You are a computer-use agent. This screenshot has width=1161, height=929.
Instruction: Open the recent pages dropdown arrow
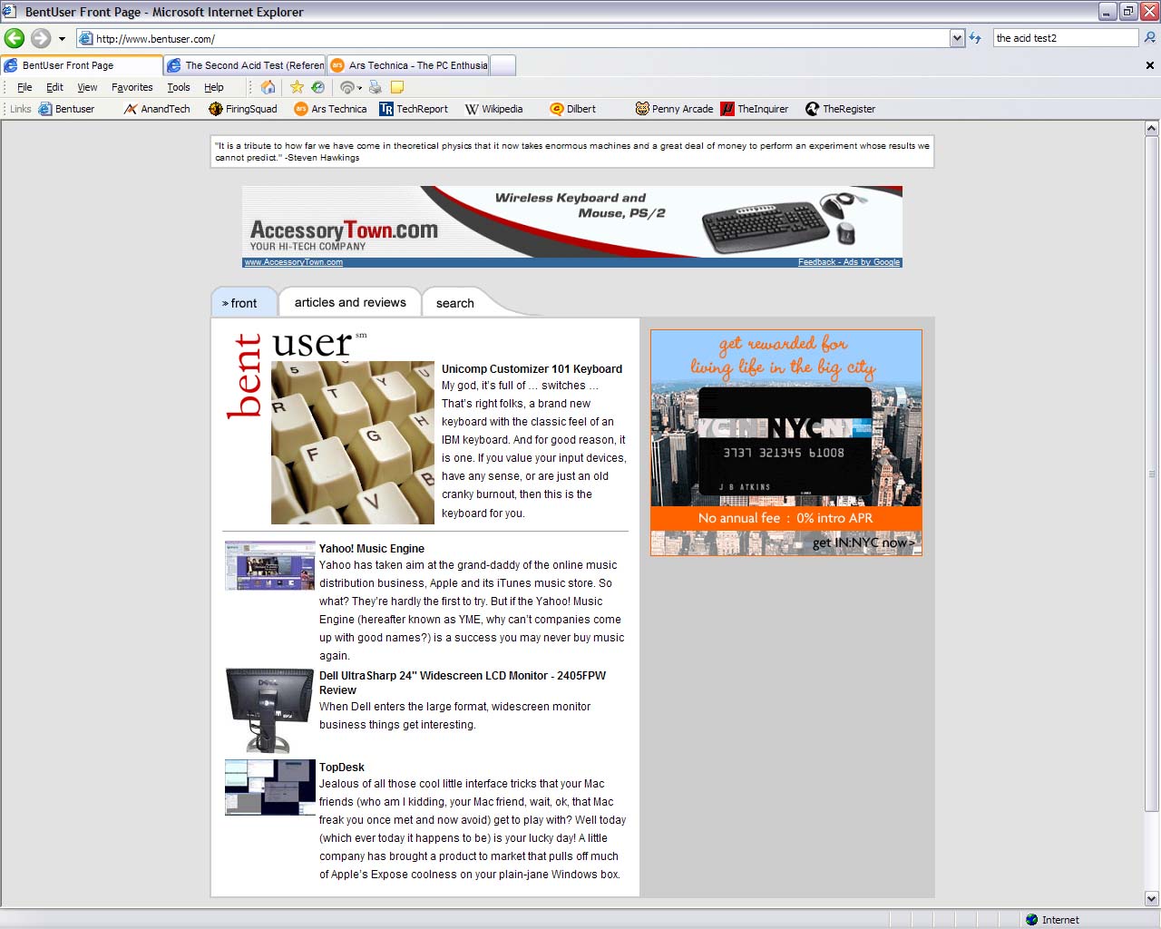coord(62,39)
